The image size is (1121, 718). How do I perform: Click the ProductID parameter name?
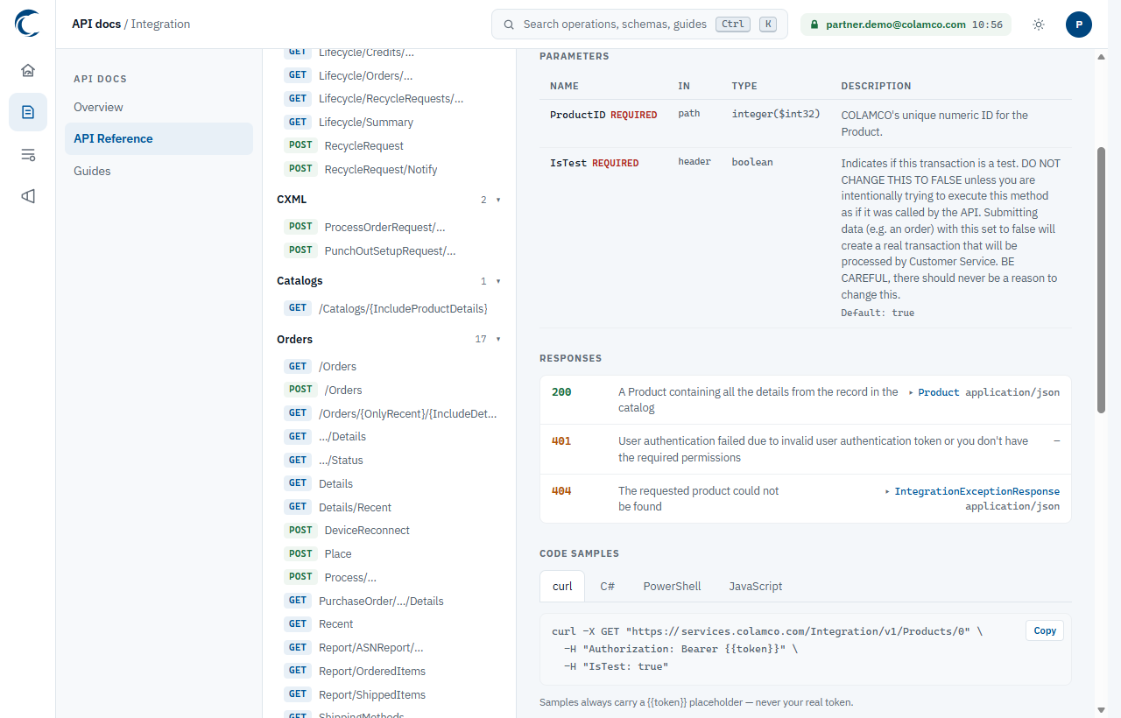click(577, 115)
